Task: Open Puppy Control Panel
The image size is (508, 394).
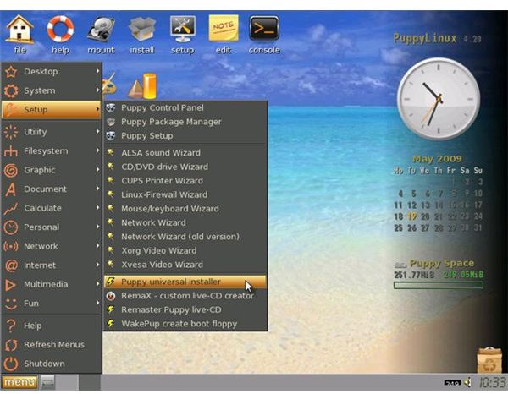Action: [x=185, y=107]
